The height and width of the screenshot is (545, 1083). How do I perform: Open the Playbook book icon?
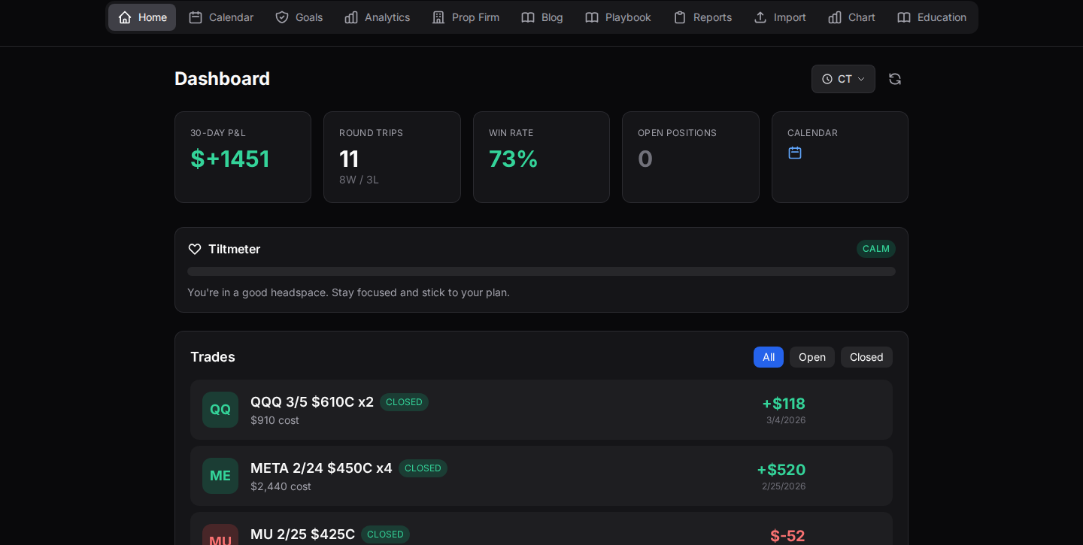pyautogui.click(x=592, y=17)
